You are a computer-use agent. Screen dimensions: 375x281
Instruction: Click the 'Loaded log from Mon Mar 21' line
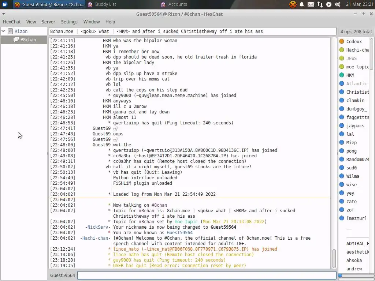pos(164,194)
